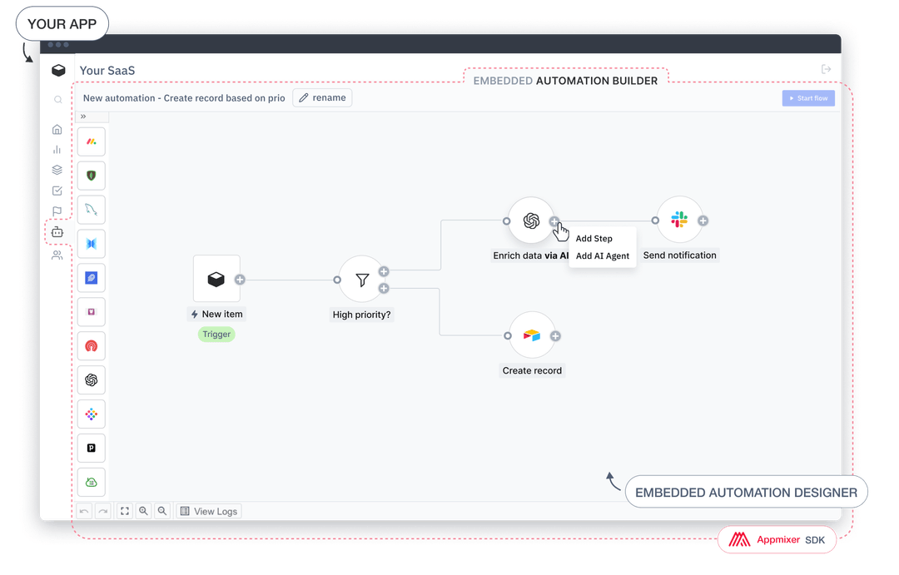Select the analytics bar-chart icon in the left rail
The width and height of the screenshot is (899, 575).
point(57,150)
